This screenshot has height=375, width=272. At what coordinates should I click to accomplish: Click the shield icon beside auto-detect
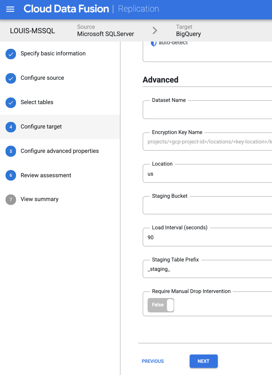point(153,43)
